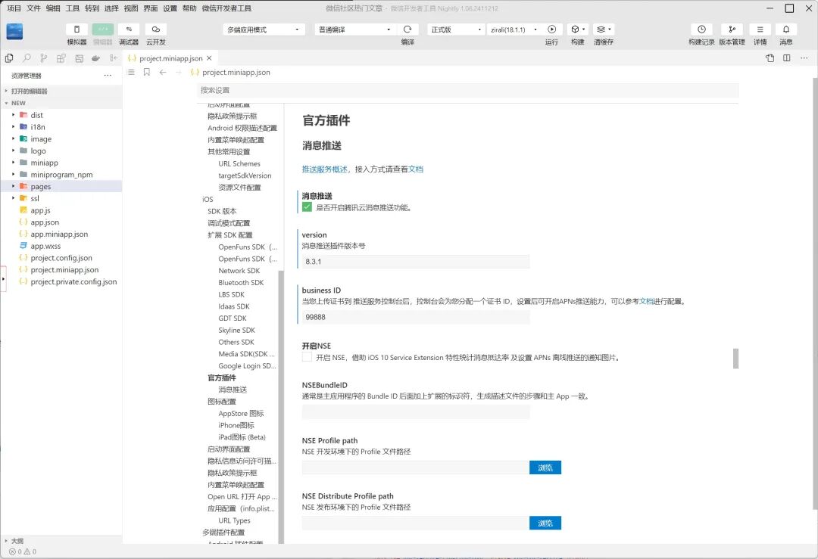Viewport: 818px width, 559px height.
Task: Show project 详情 details
Action: [x=760, y=30]
